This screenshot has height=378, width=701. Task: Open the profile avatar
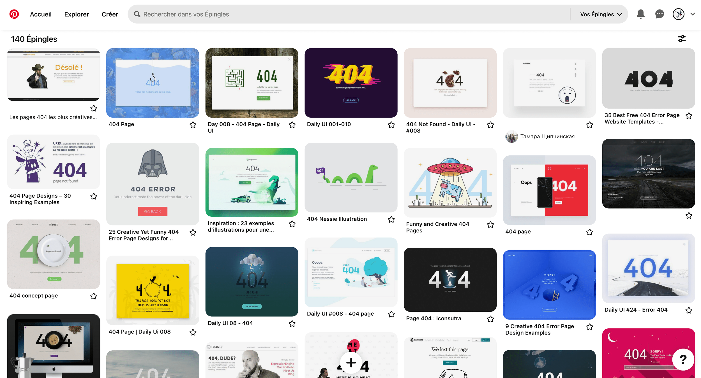click(x=678, y=14)
